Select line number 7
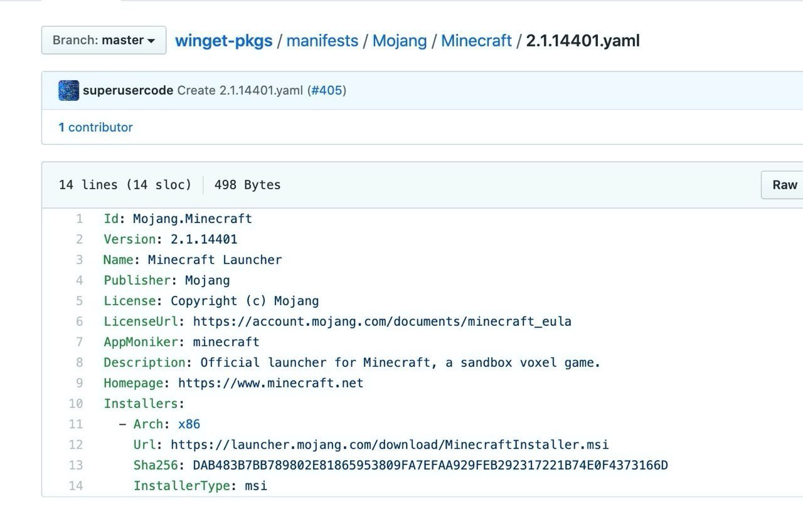803x524 pixels. 80,342
